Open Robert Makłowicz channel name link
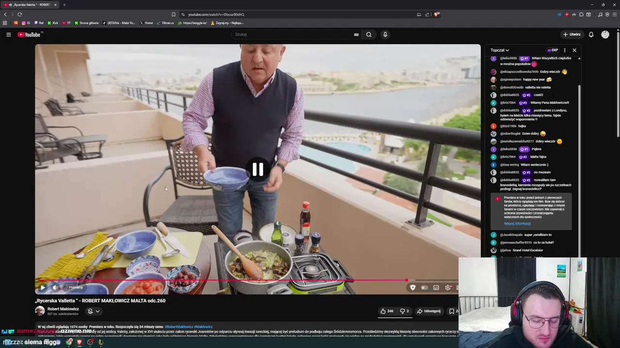Image resolution: width=620 pixels, height=348 pixels. 63,309
